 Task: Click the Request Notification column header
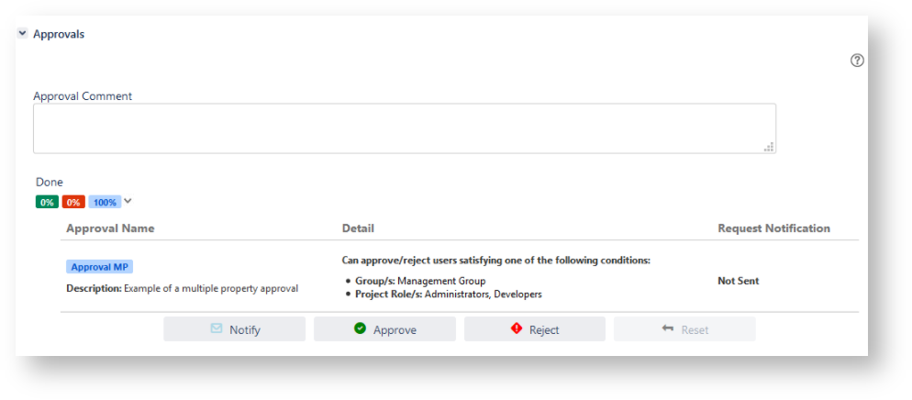coord(773,228)
